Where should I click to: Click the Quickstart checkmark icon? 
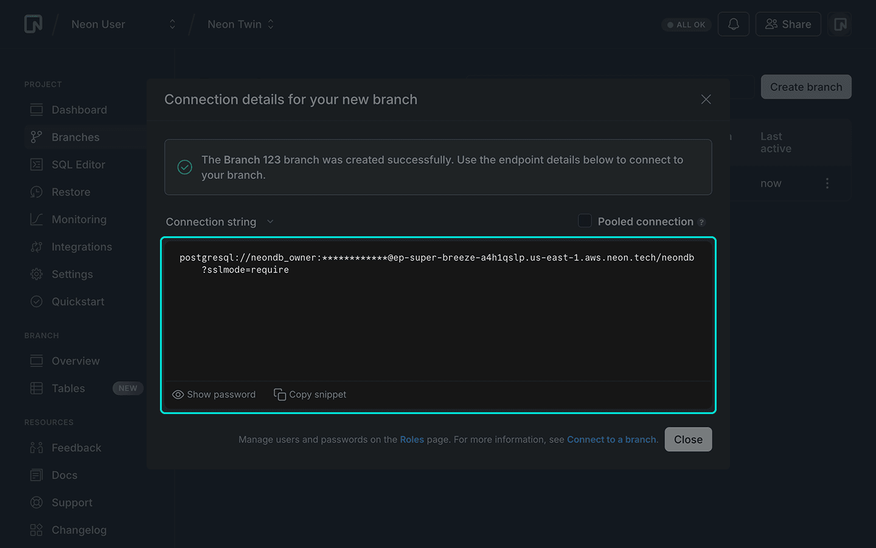point(36,301)
